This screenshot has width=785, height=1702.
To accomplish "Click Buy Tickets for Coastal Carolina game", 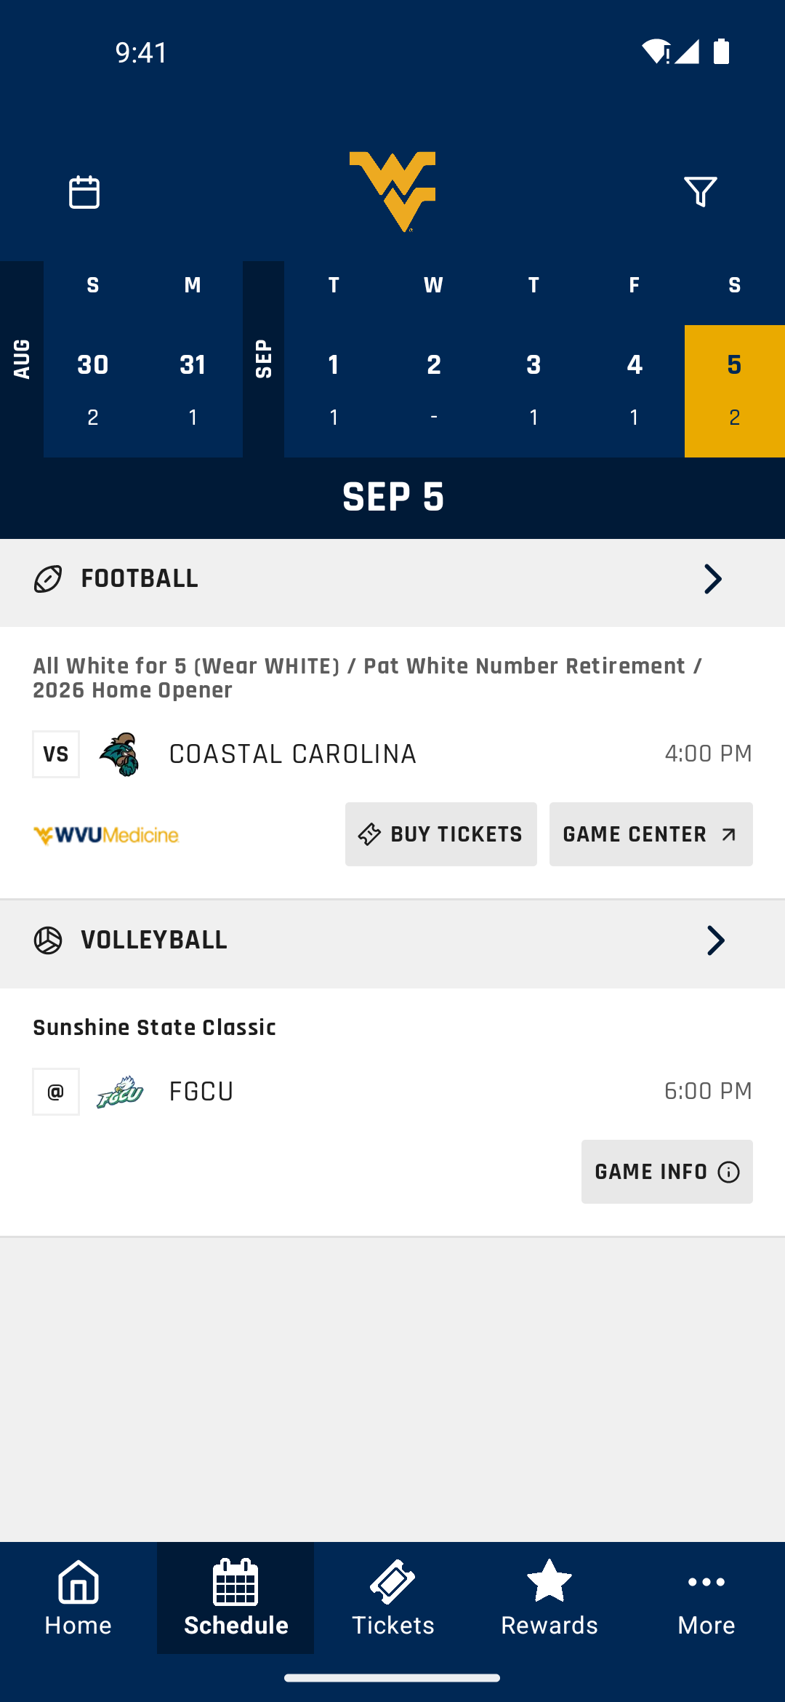I will [441, 834].
